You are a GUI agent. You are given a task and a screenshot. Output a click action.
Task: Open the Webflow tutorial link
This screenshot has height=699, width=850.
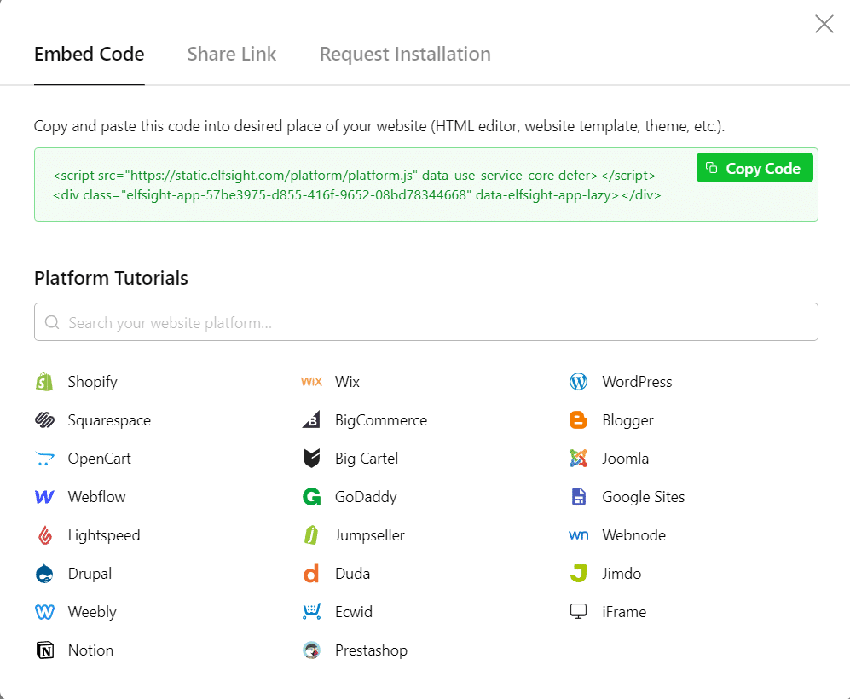[x=96, y=497]
